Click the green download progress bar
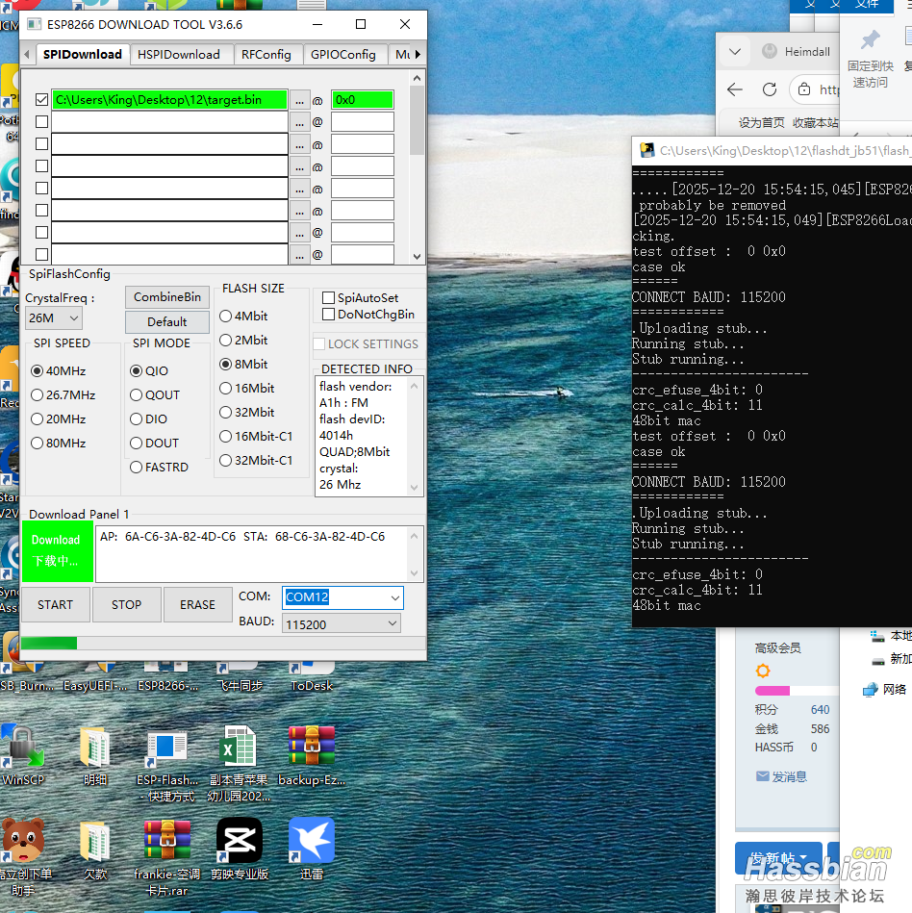 pos(49,643)
